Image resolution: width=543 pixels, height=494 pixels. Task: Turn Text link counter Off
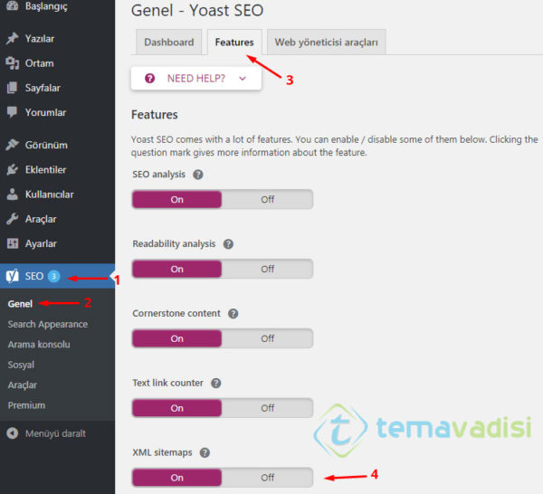(x=267, y=407)
